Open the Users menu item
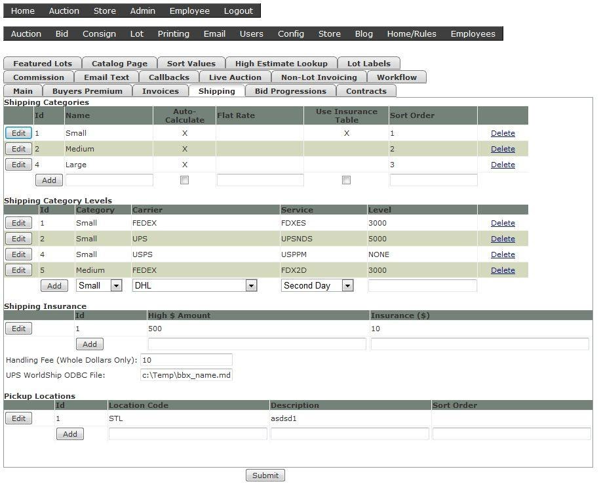Viewport: 601px width, 484px height. coord(252,33)
